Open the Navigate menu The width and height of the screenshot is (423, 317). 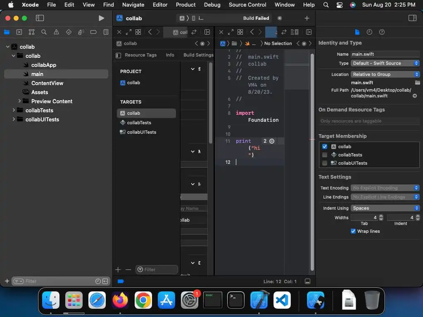tap(133, 5)
